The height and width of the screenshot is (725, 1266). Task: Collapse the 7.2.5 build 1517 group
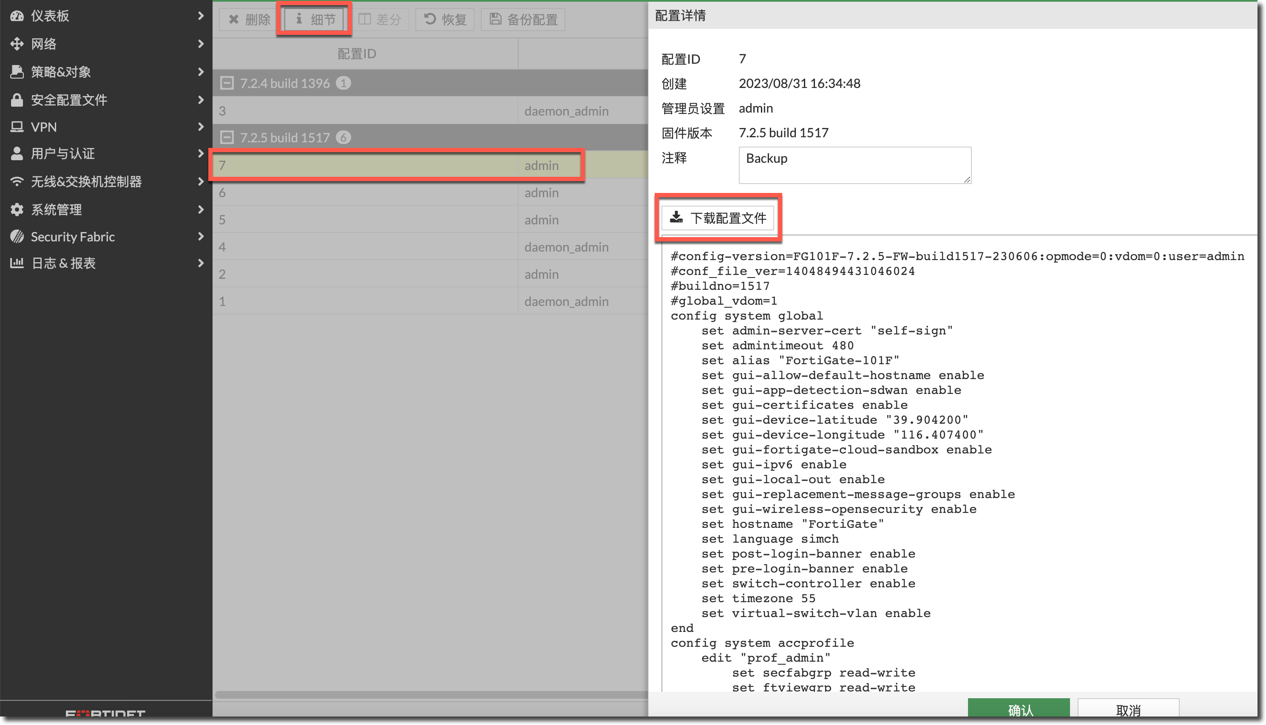click(227, 137)
